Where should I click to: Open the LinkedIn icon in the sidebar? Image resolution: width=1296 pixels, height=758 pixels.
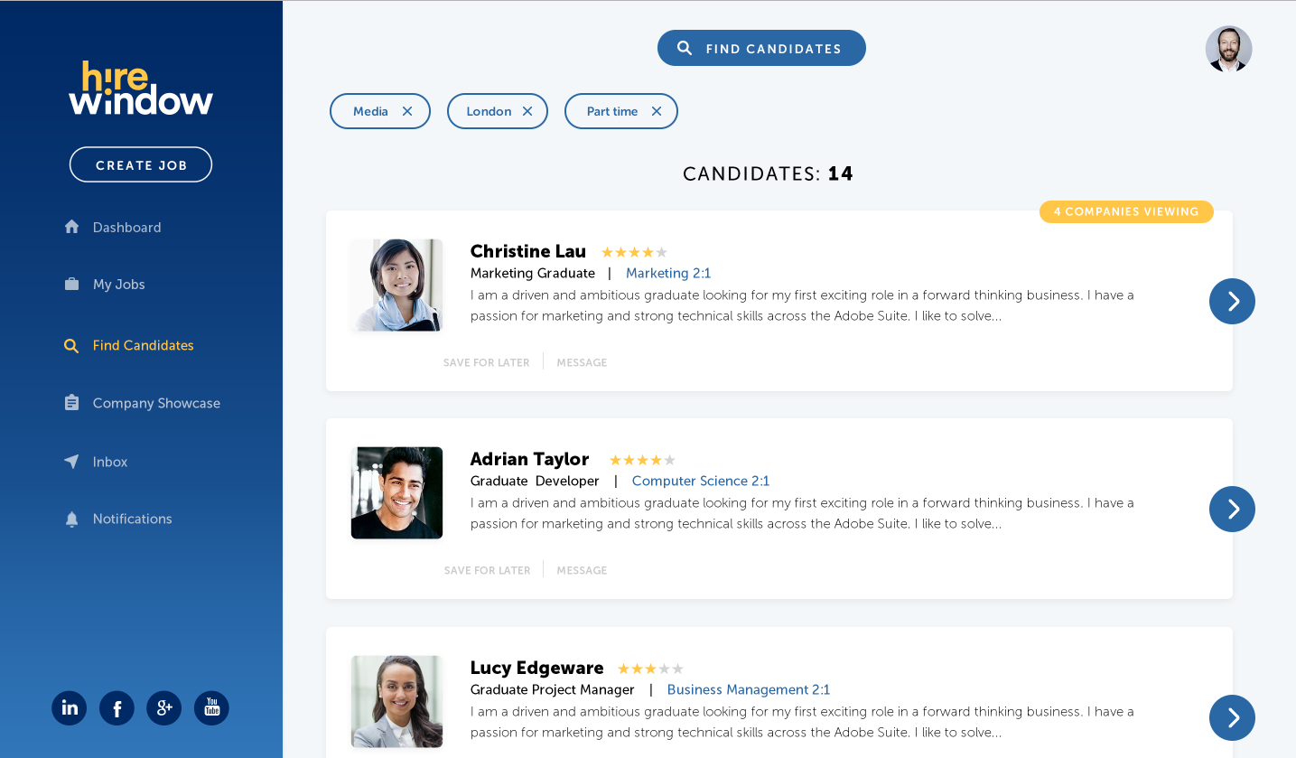point(70,708)
